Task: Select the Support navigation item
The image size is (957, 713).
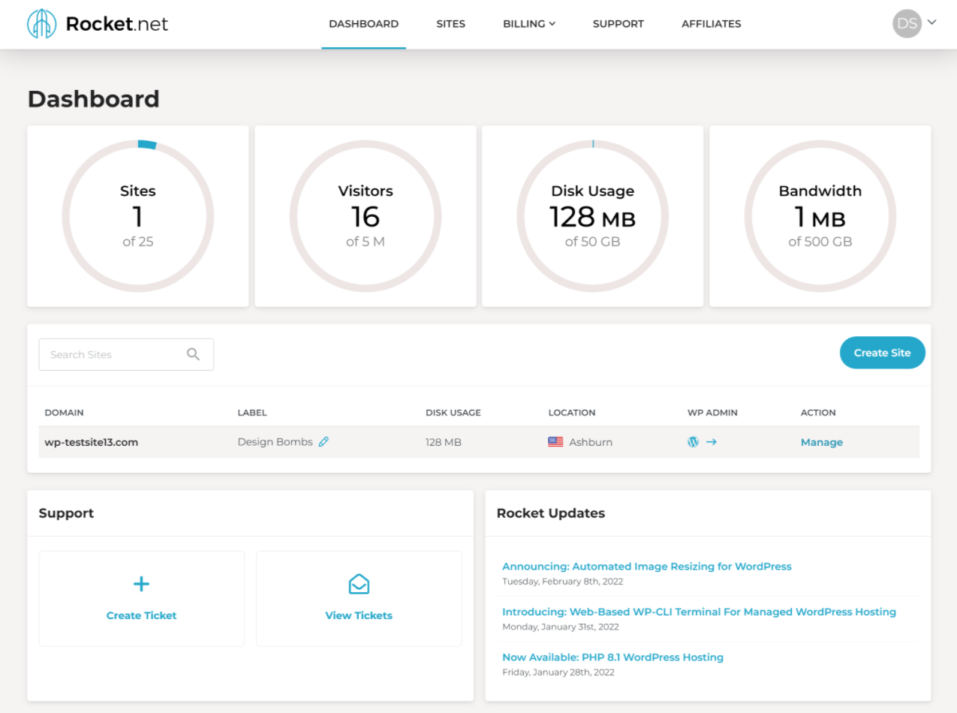Action: coord(618,23)
